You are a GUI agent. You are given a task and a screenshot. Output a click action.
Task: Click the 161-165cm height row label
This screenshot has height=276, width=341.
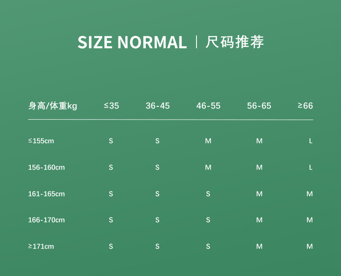pos(46,194)
